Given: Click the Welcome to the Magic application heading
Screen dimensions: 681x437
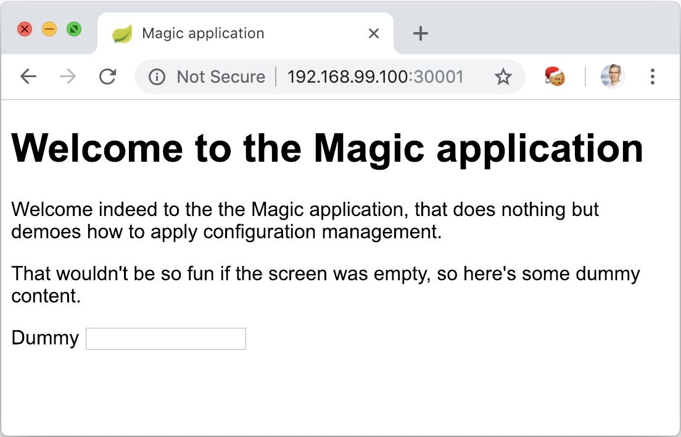Looking at the screenshot, I should tap(327, 148).
